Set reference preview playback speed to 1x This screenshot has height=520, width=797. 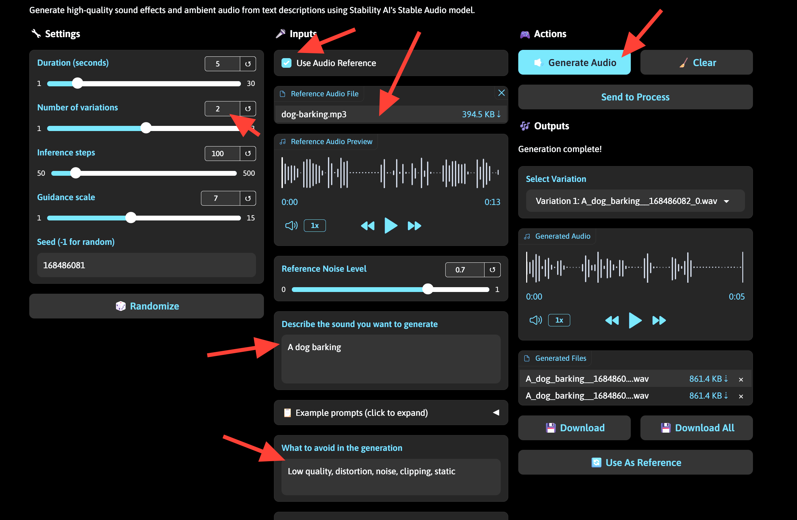click(x=314, y=226)
